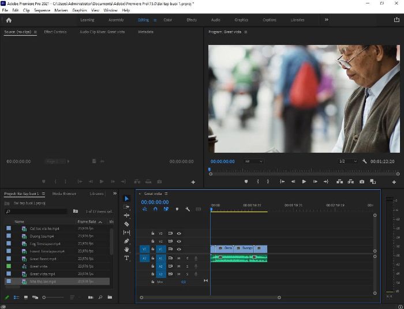Screen dimensions: 404x309
Task: Open Program monitor panel menu
Action: pos(245,32)
